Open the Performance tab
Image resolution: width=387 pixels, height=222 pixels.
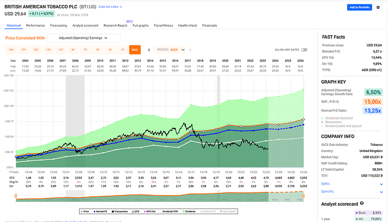click(35, 25)
